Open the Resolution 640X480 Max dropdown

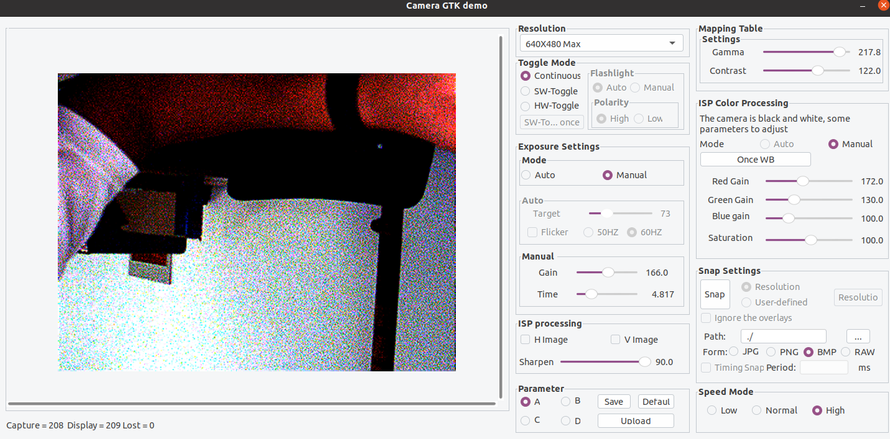601,43
